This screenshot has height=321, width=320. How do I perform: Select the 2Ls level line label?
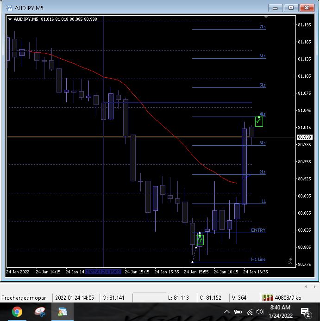tap(263, 172)
